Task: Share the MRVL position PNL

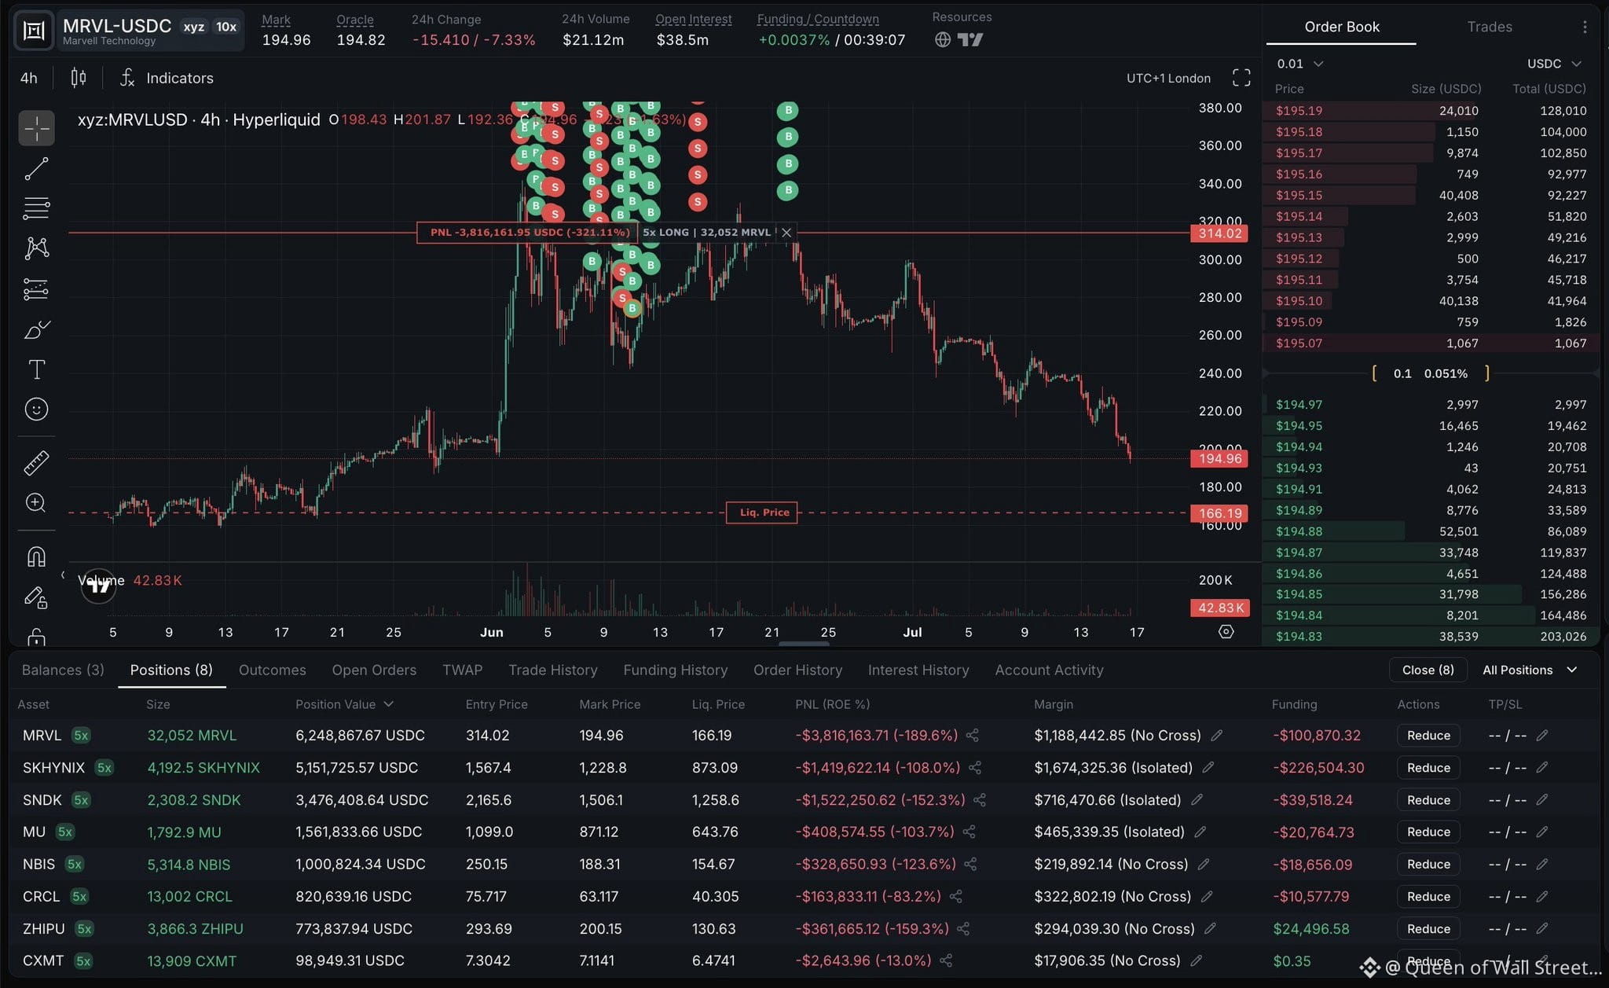Action: [x=973, y=736]
